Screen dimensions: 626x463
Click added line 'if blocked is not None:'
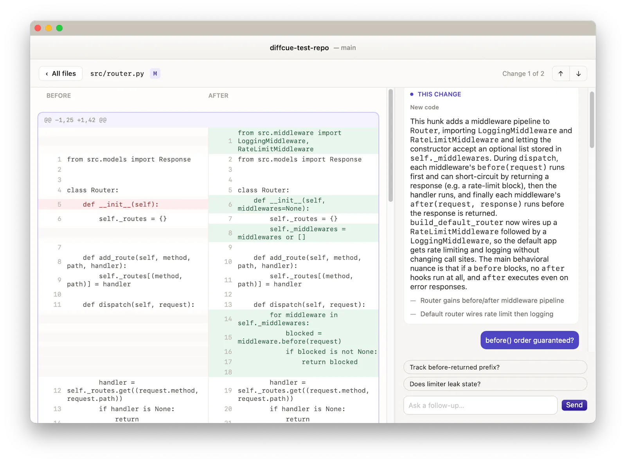(x=293, y=352)
